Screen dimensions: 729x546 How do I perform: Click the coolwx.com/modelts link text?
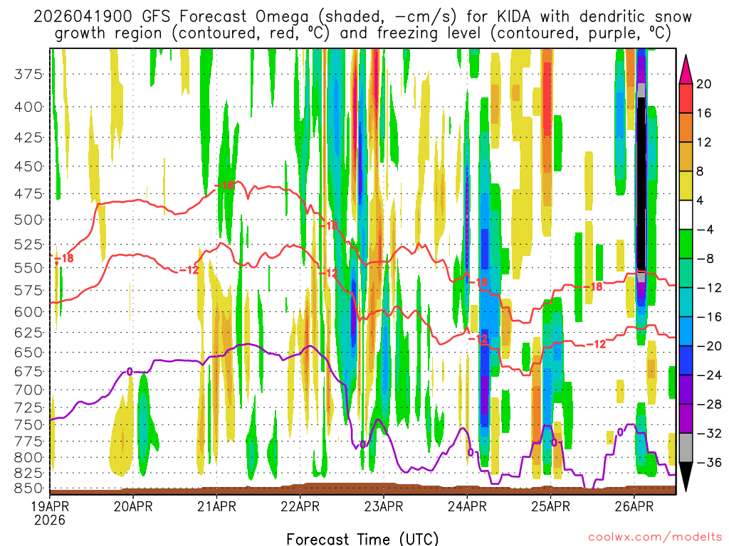[x=655, y=537]
